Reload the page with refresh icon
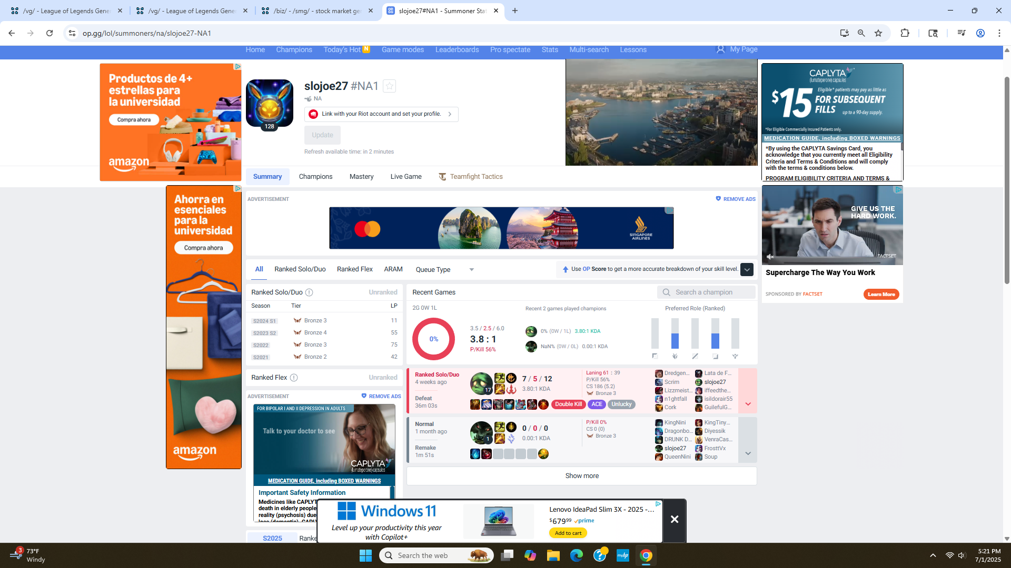This screenshot has height=568, width=1011. coord(49,33)
